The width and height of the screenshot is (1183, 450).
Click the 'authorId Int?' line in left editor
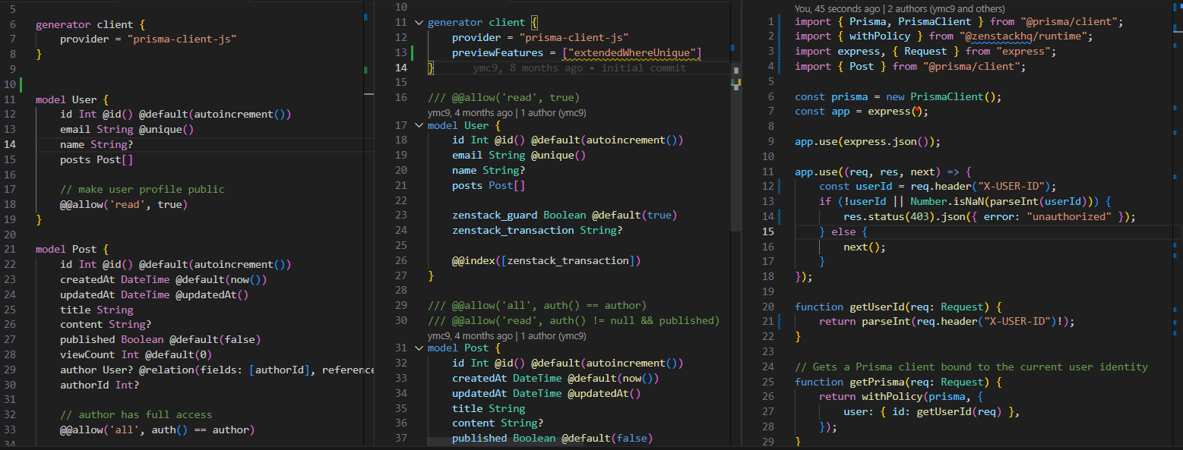[x=100, y=385]
